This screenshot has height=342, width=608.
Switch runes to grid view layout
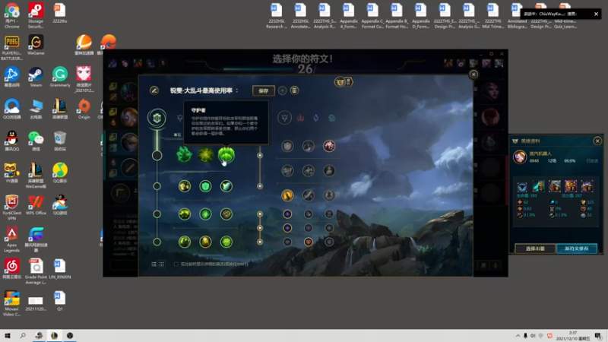pos(162,264)
